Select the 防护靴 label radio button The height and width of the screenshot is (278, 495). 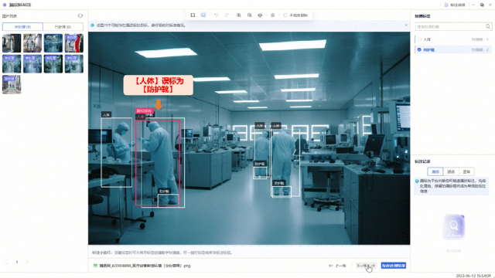(419, 49)
